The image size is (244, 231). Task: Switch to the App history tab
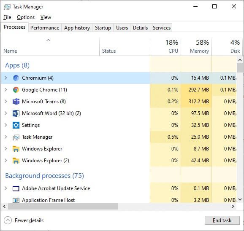(77, 28)
